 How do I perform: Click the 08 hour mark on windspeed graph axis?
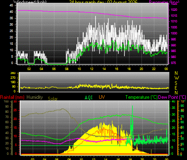click(67, 69)
